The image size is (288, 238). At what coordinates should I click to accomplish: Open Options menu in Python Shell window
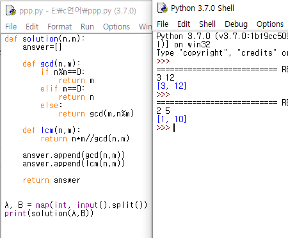coord(270,24)
